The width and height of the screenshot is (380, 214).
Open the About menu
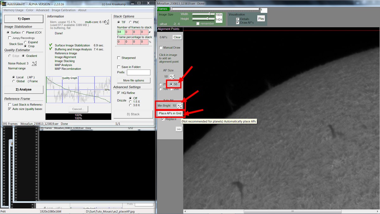(x=82, y=10)
